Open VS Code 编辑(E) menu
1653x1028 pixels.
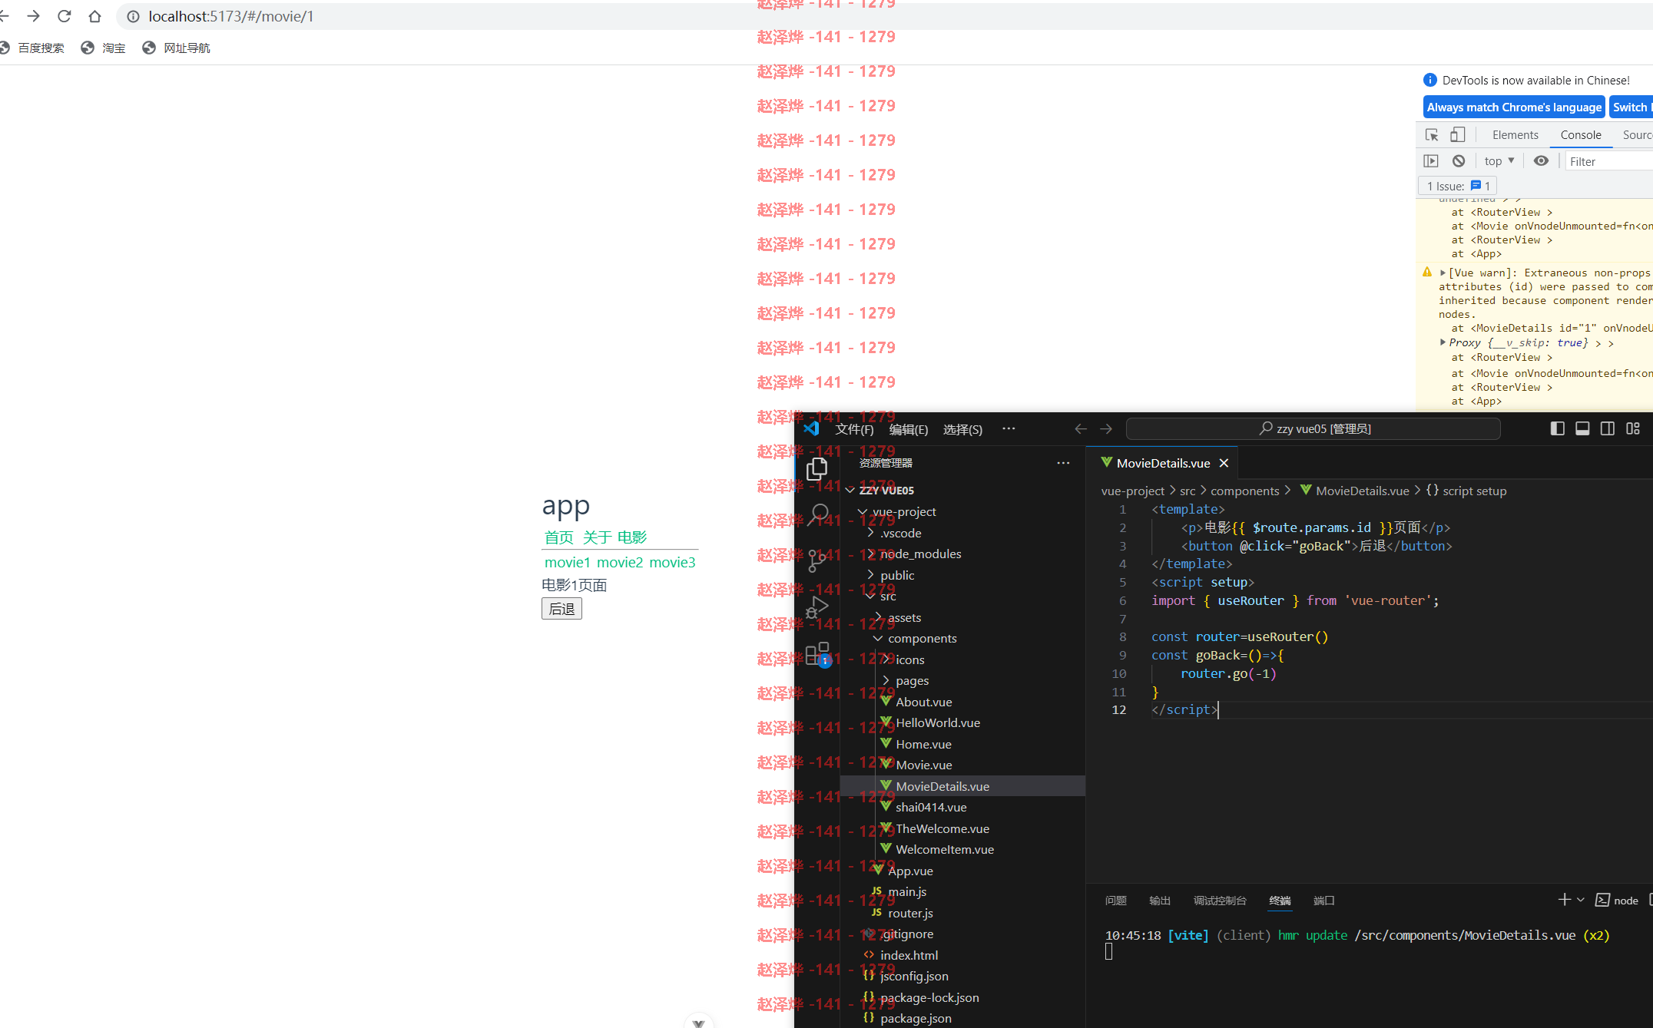pyautogui.click(x=909, y=429)
